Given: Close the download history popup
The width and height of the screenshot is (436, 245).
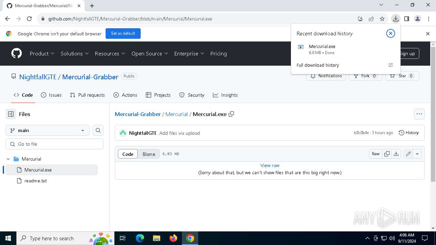Looking at the screenshot, I should click(391, 33).
